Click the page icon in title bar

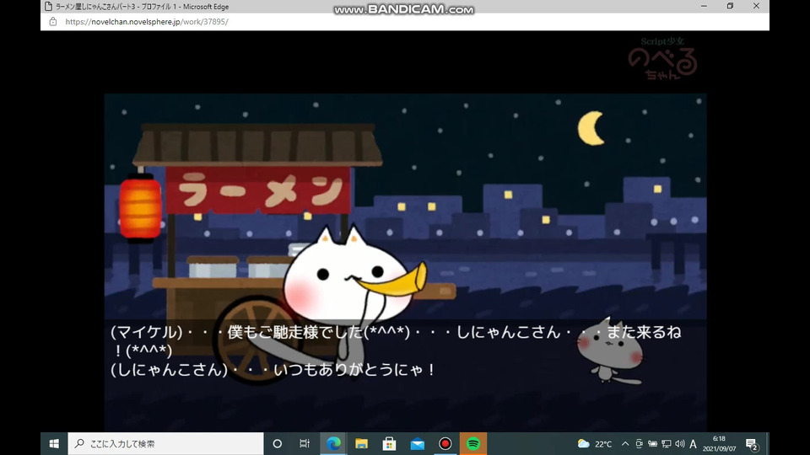coord(48,7)
